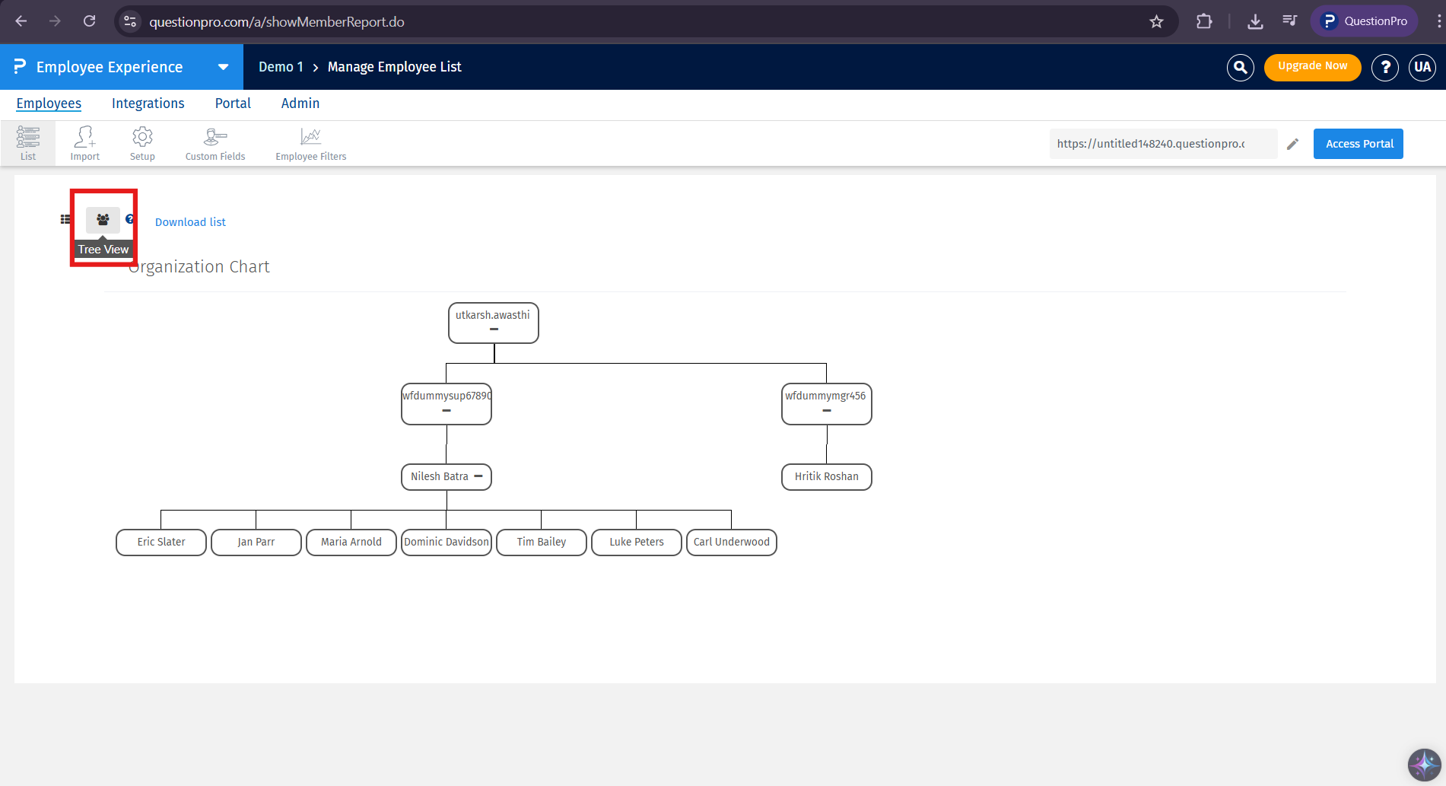The width and height of the screenshot is (1446, 786).
Task: Click the question mark help icon top right
Action: pyautogui.click(x=1384, y=67)
